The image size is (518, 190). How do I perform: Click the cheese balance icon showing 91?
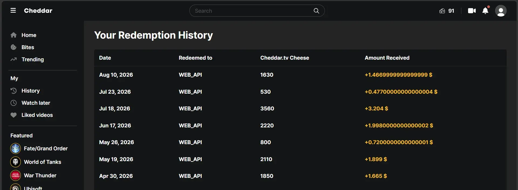[442, 11]
